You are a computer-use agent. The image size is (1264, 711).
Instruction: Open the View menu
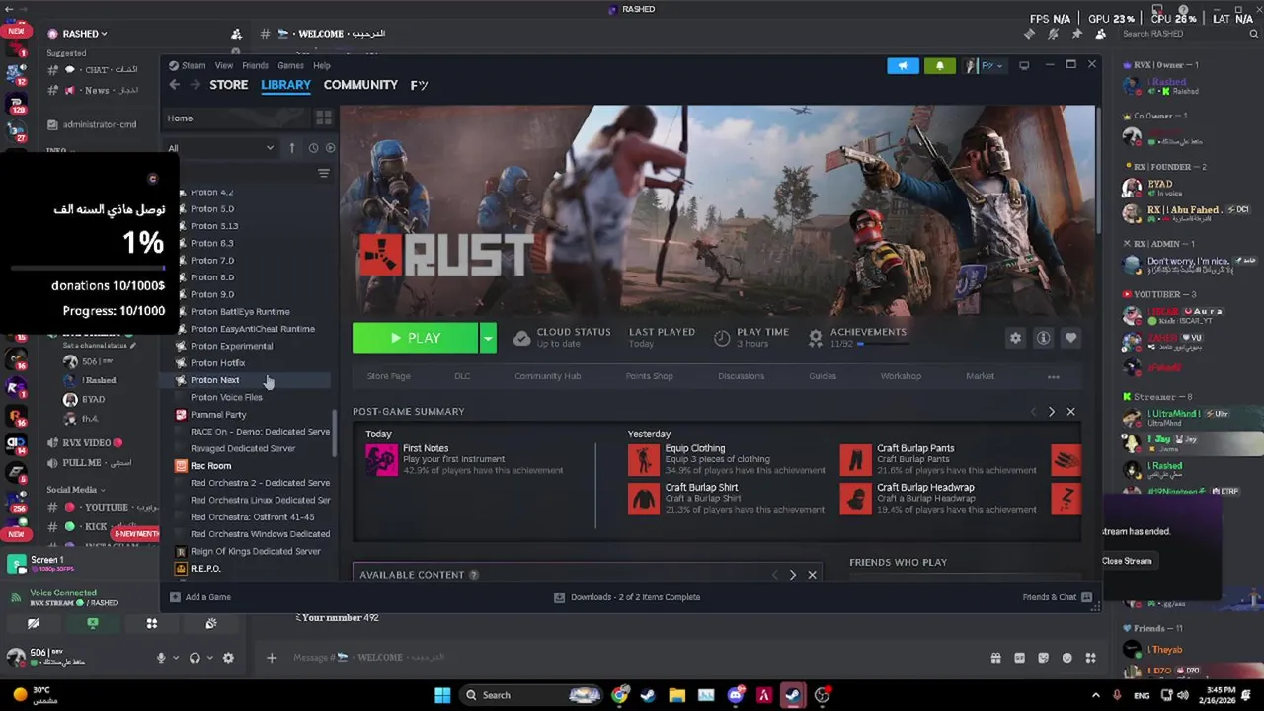224,66
